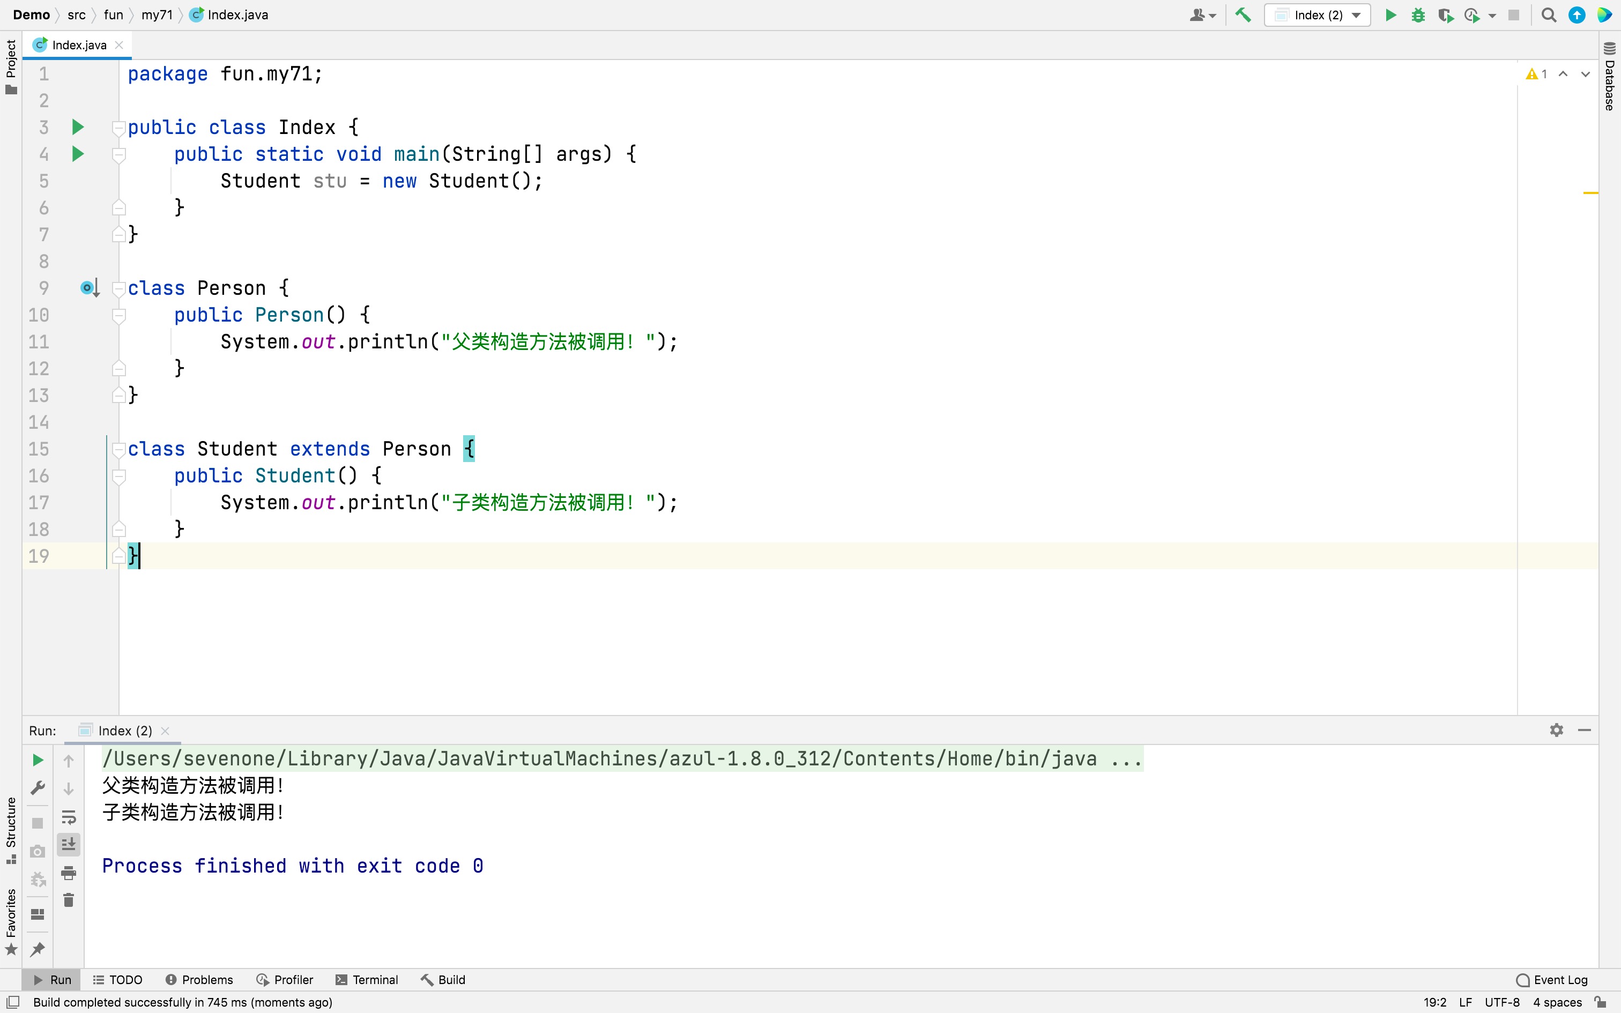Click UTF-8 encoding in status bar
Viewport: 1621px width, 1013px height.
coord(1502,1002)
